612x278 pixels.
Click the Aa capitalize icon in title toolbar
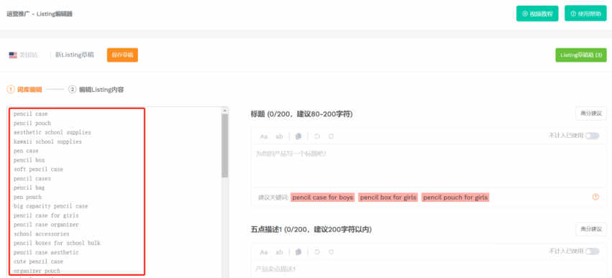tap(264, 136)
